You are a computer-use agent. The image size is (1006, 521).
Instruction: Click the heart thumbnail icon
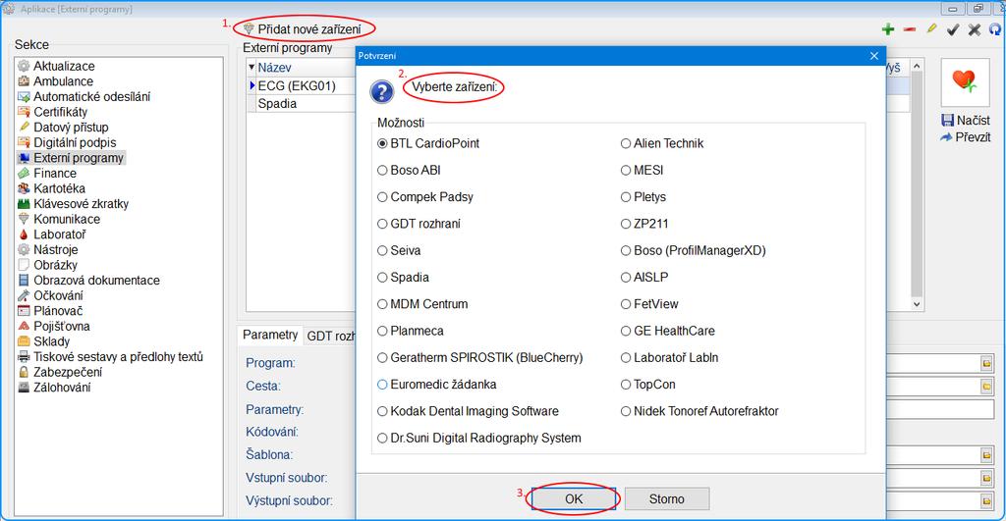(x=965, y=82)
